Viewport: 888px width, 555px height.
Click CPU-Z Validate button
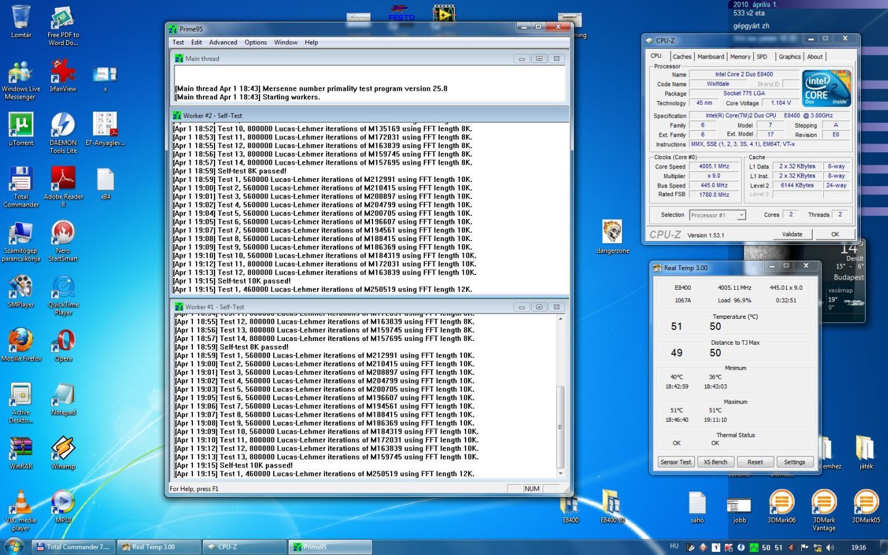tap(792, 234)
